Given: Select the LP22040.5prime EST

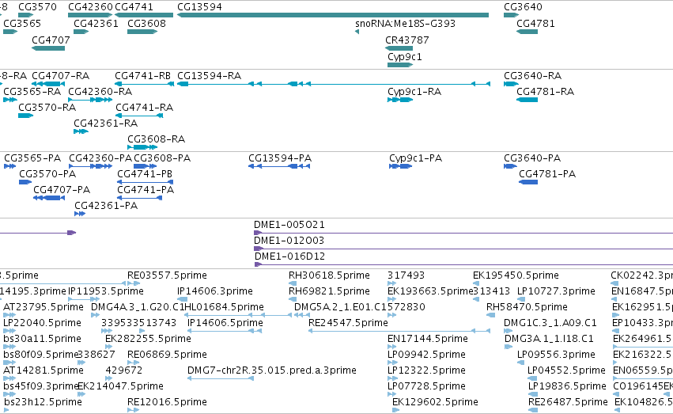Looking at the screenshot, I should point(9,331).
